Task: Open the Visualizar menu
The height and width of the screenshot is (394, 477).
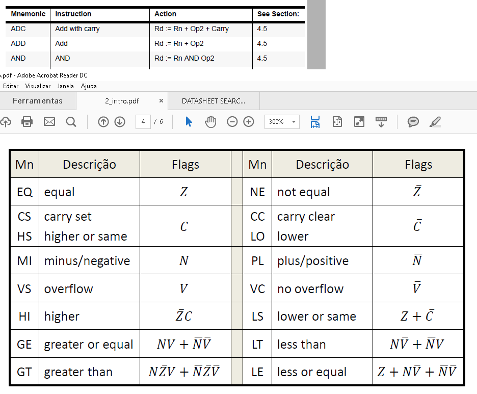Action: (38, 86)
